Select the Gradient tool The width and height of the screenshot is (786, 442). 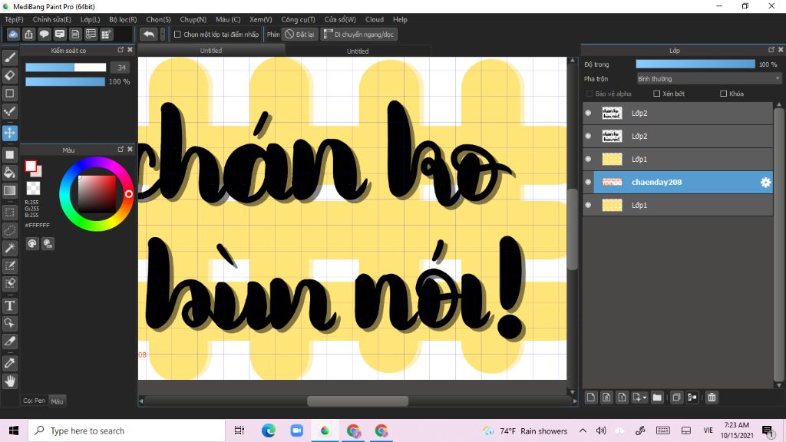[9, 190]
